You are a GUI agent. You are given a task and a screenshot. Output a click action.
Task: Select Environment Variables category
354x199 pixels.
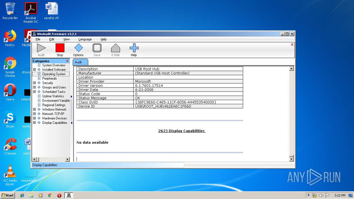point(56,101)
